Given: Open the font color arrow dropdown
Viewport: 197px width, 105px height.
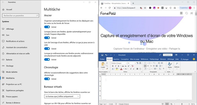Looking at the screenshot, I should (123, 69).
